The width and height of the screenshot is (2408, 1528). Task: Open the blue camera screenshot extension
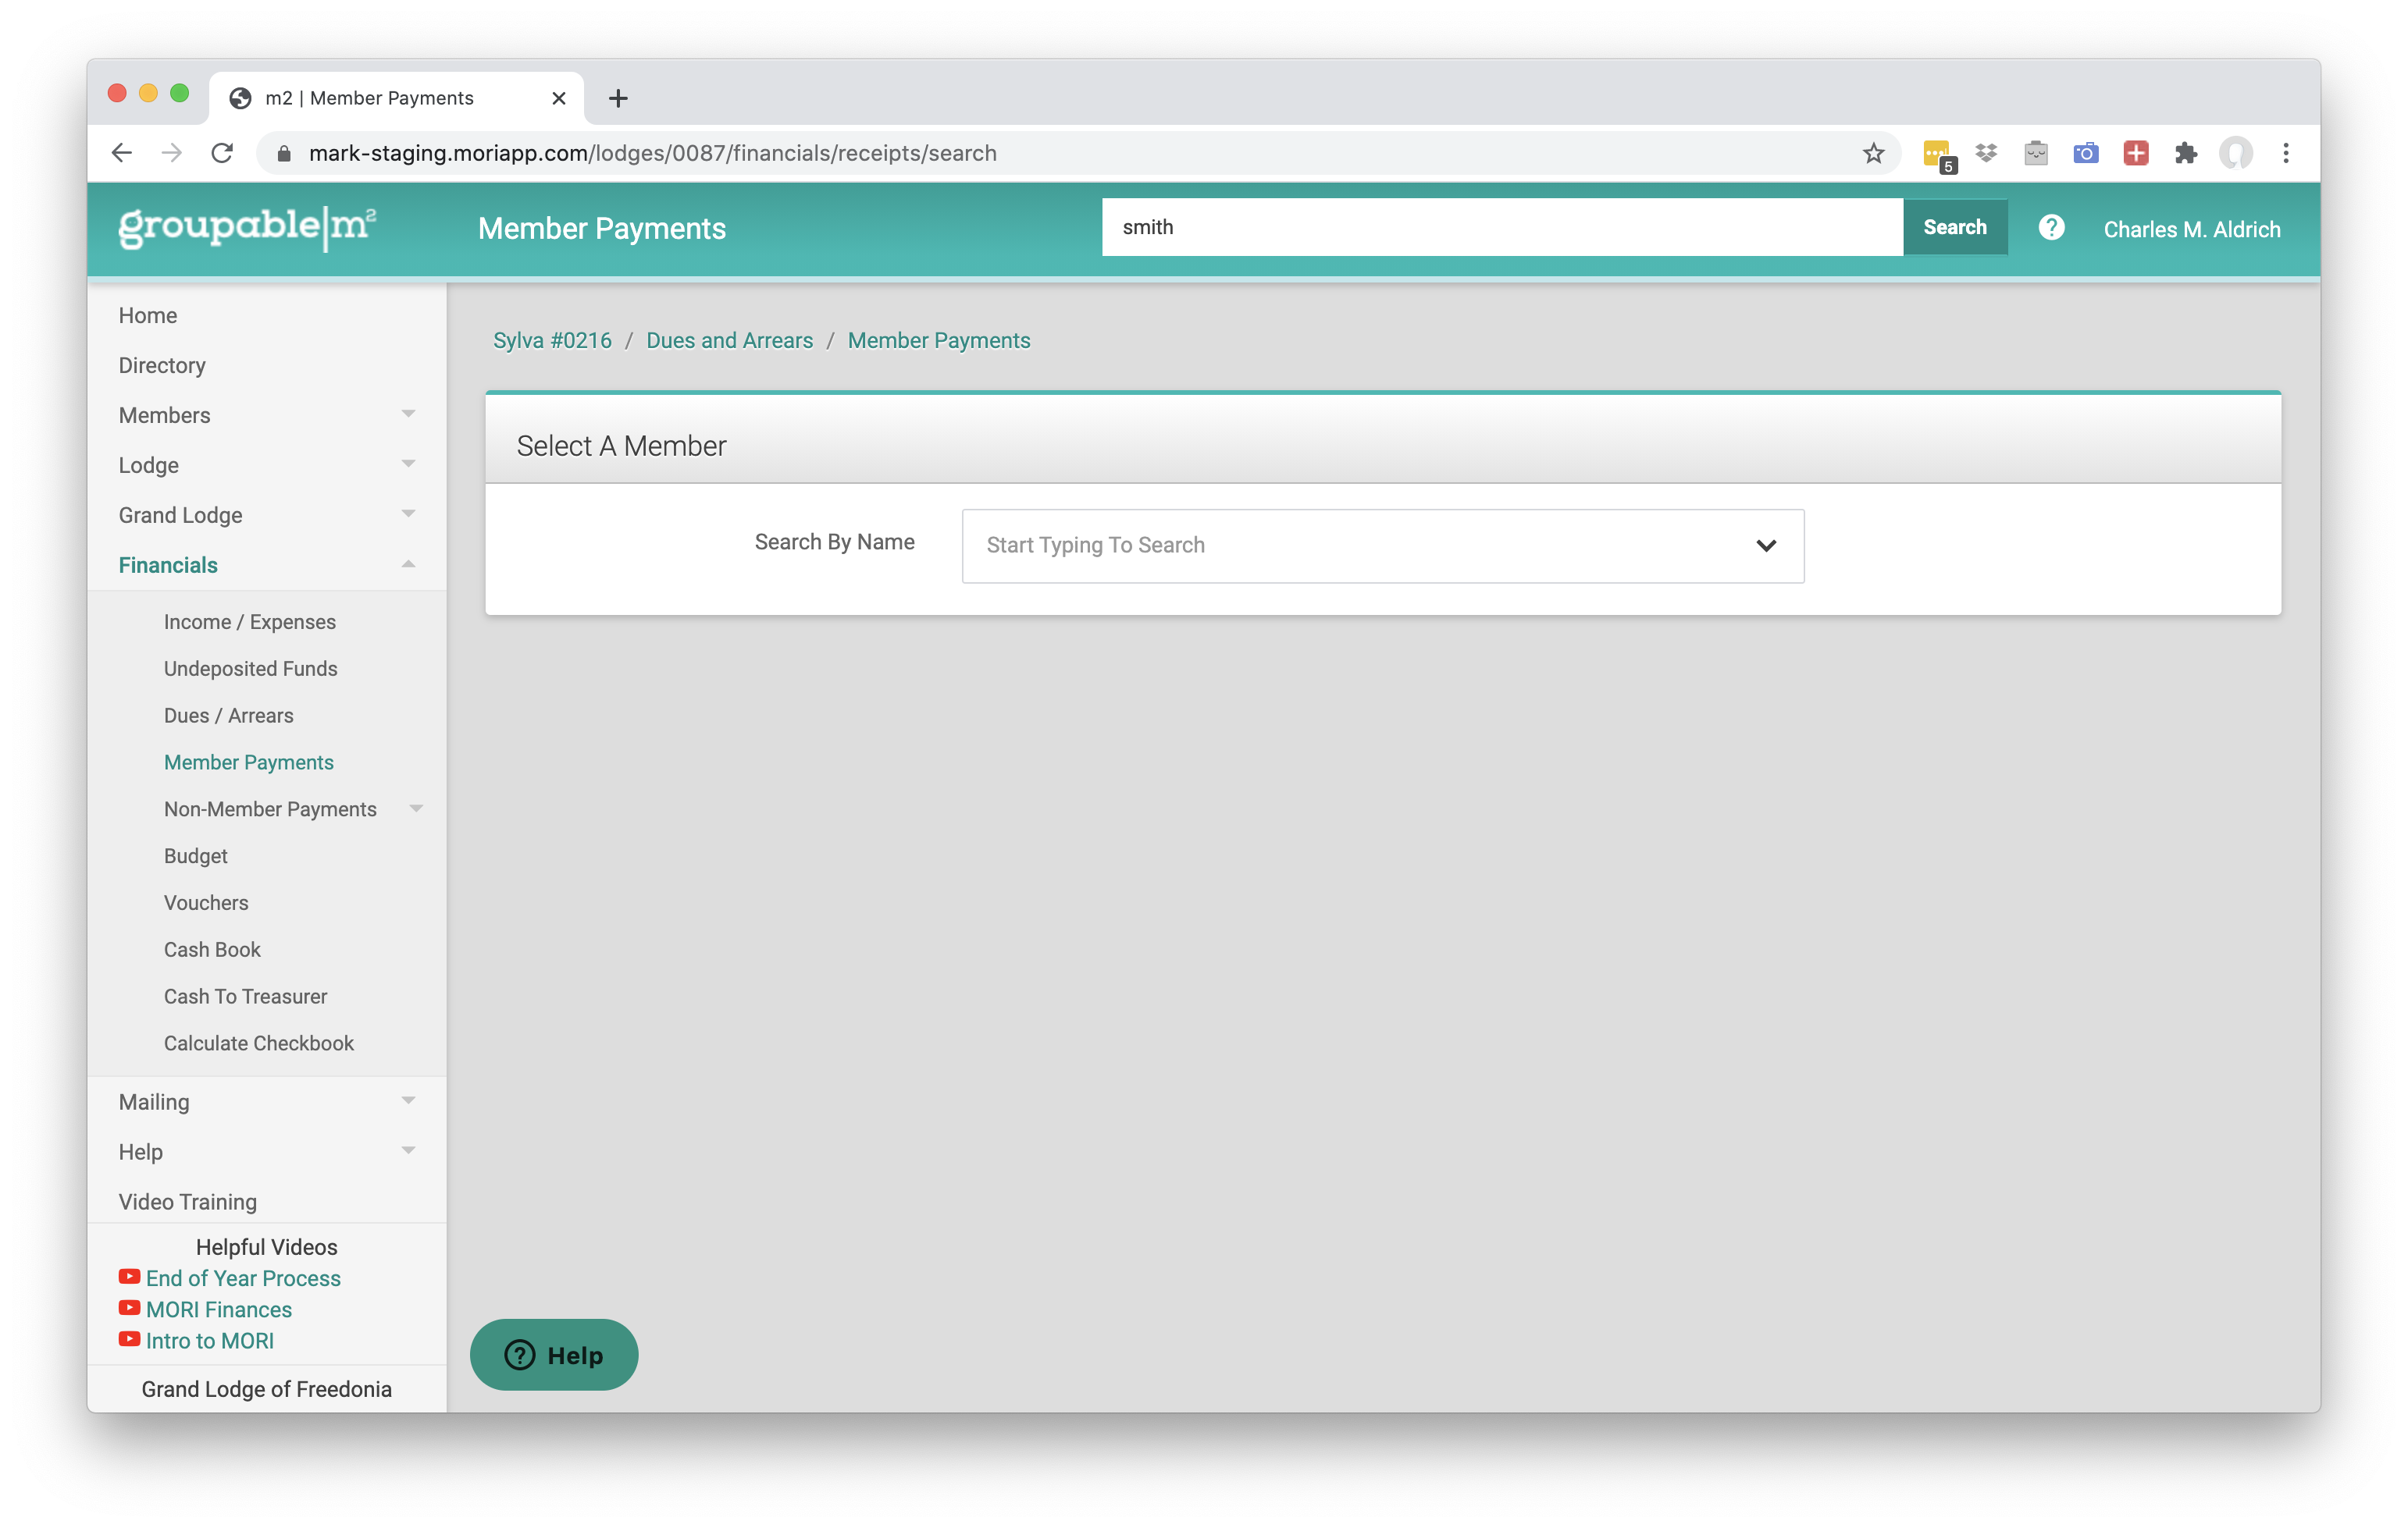2086,153
